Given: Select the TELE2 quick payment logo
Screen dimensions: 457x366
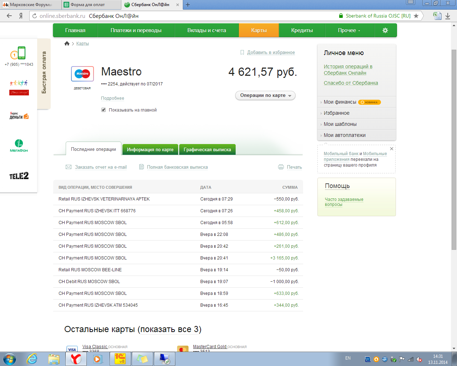Looking at the screenshot, I should click(19, 175).
